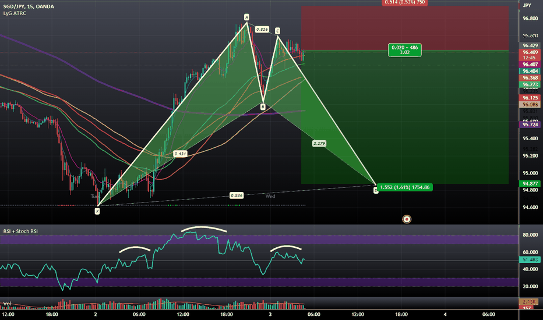Click the 95.000 price axis label

pos(530,173)
